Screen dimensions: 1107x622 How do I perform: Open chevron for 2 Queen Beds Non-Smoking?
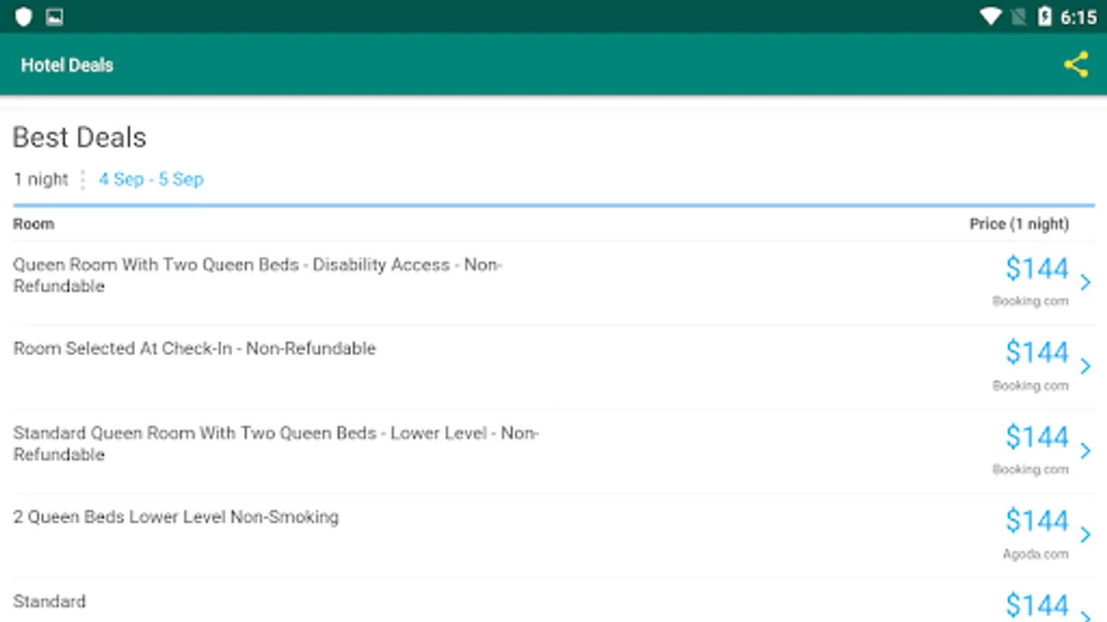click(1085, 534)
